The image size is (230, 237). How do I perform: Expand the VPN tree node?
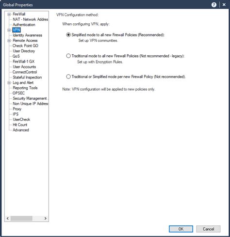click(x=9, y=30)
